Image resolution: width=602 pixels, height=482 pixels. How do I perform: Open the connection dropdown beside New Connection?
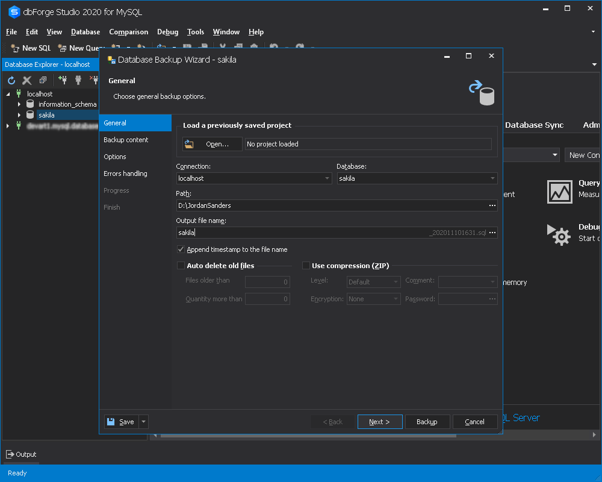(555, 155)
